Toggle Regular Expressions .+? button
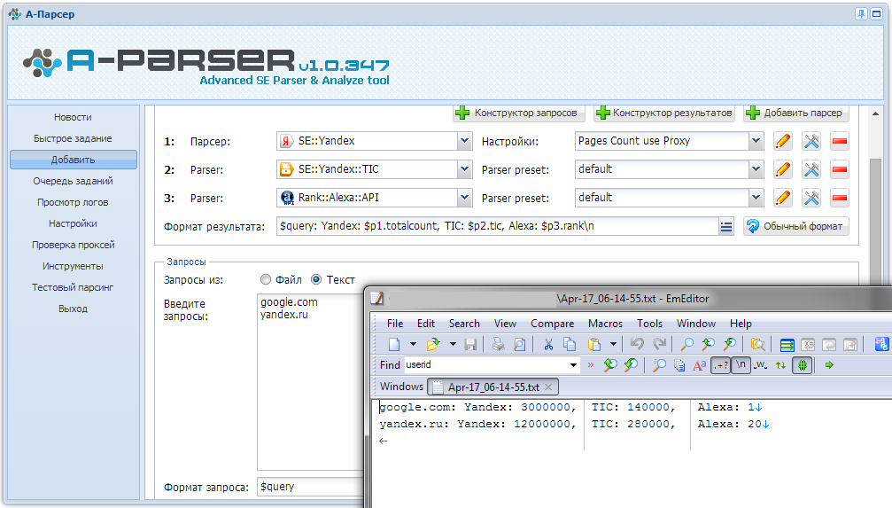 [720, 365]
